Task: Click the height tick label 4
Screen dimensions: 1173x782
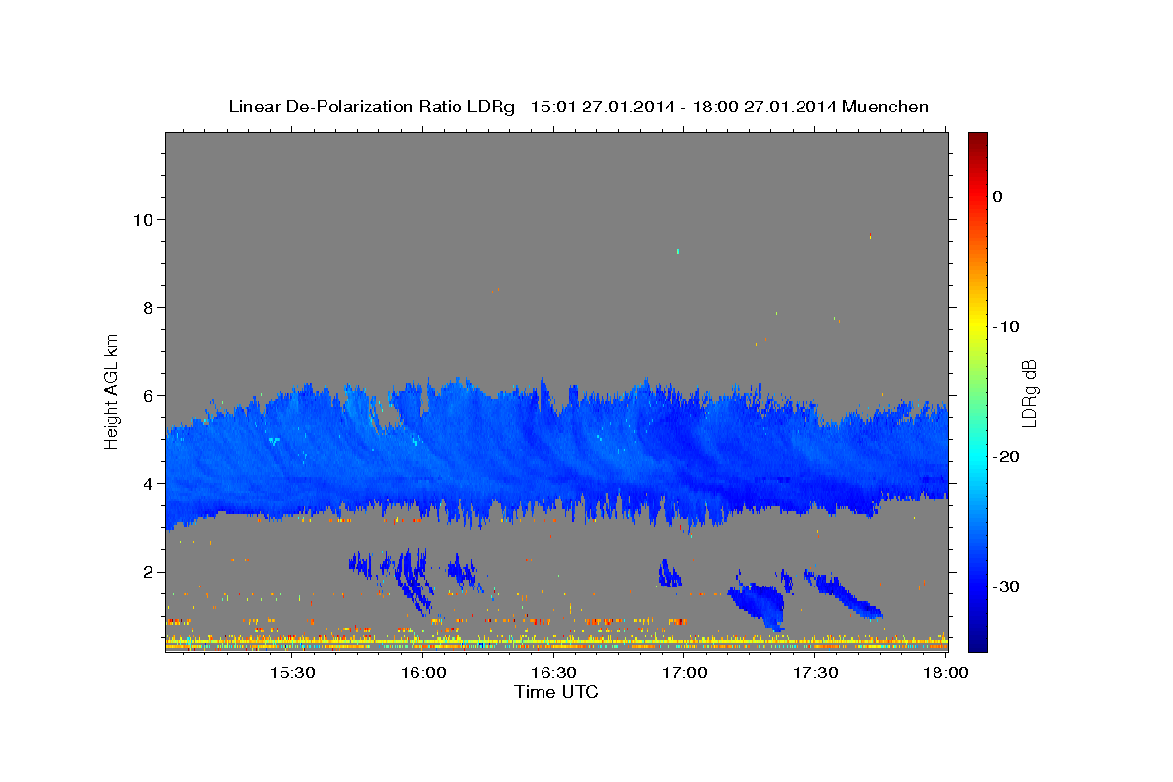Action: point(148,483)
